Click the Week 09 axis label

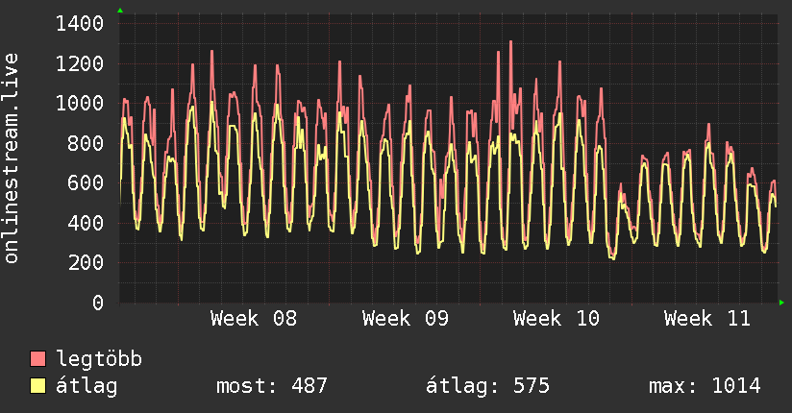coord(405,319)
